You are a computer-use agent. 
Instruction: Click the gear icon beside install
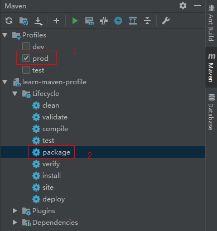tap(36, 176)
